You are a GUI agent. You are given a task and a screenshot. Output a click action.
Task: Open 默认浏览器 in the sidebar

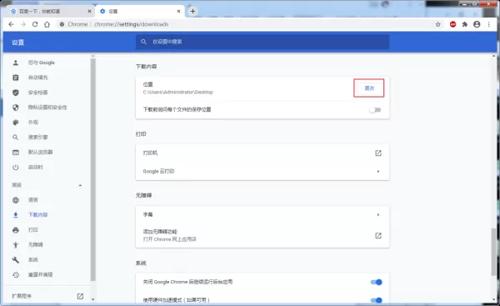point(40,153)
